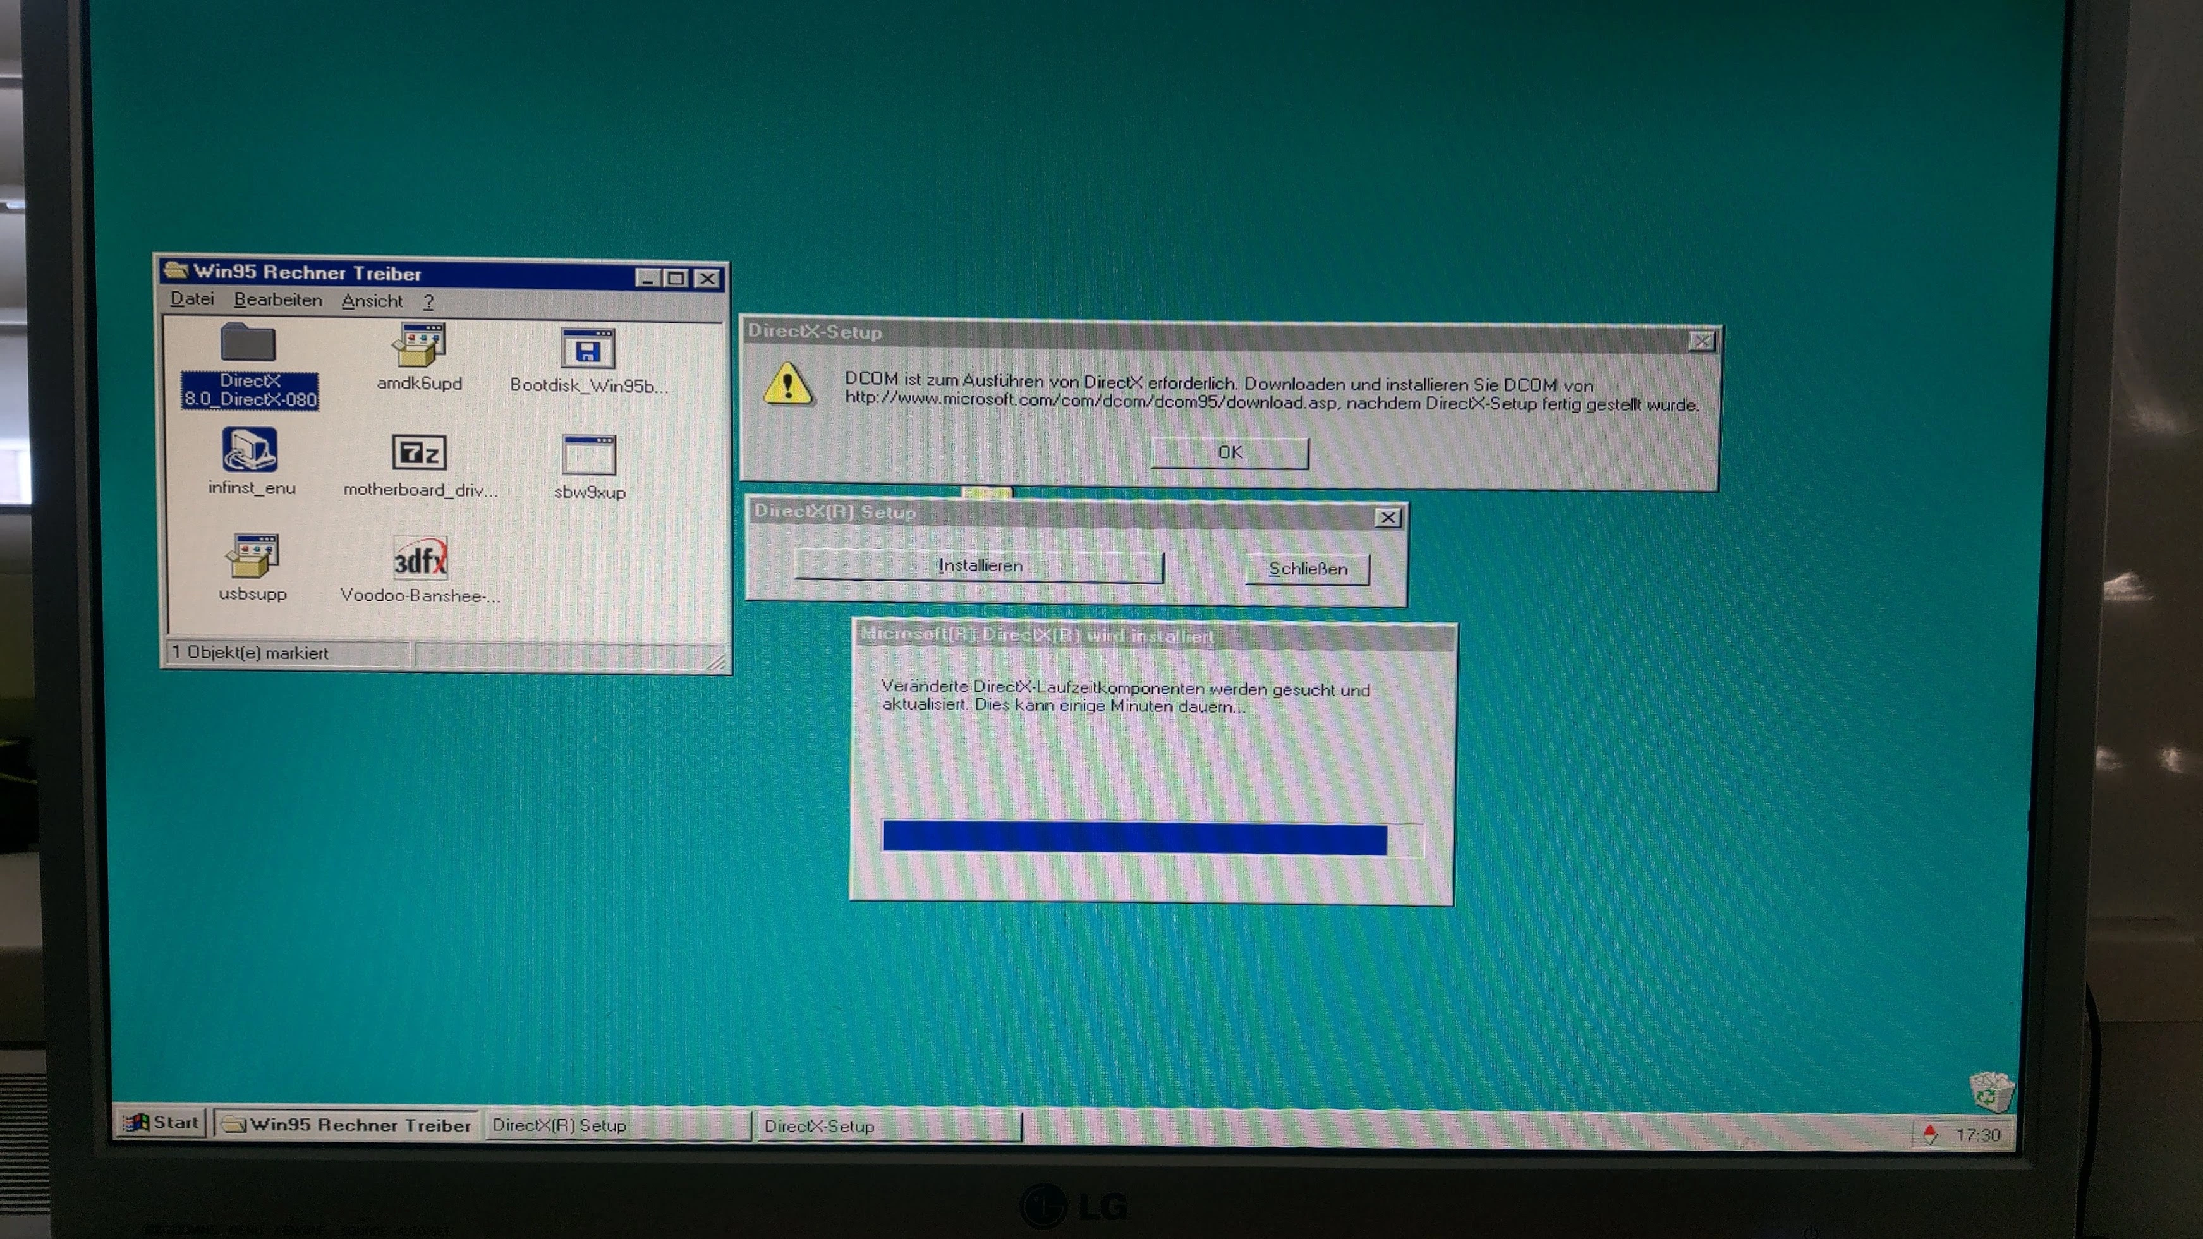
Task: Switch to DirectX(R) Setup taskbar button
Action: [617, 1126]
